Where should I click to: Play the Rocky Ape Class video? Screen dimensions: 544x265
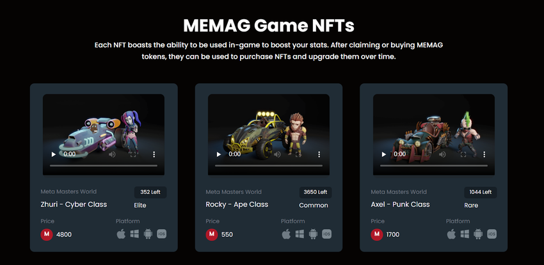point(219,154)
